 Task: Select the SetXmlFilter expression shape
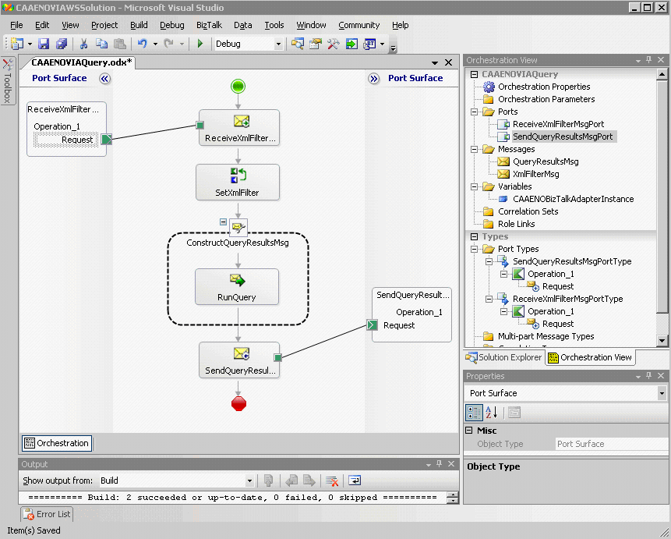(238, 182)
